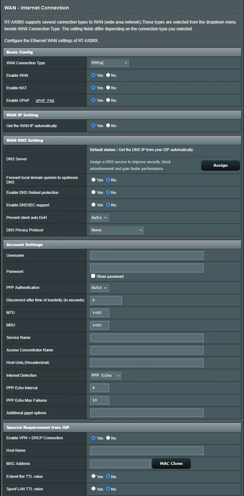Select Yes for Enable UPnP
244x496 pixels.
94,100
